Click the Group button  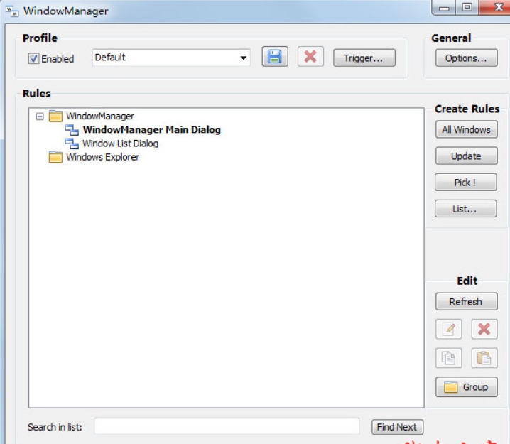coord(467,386)
